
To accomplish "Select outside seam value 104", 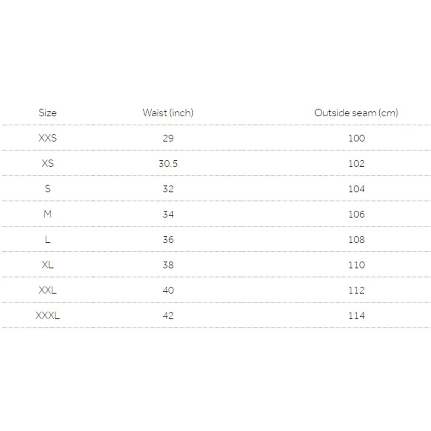I will pyautogui.click(x=356, y=189).
